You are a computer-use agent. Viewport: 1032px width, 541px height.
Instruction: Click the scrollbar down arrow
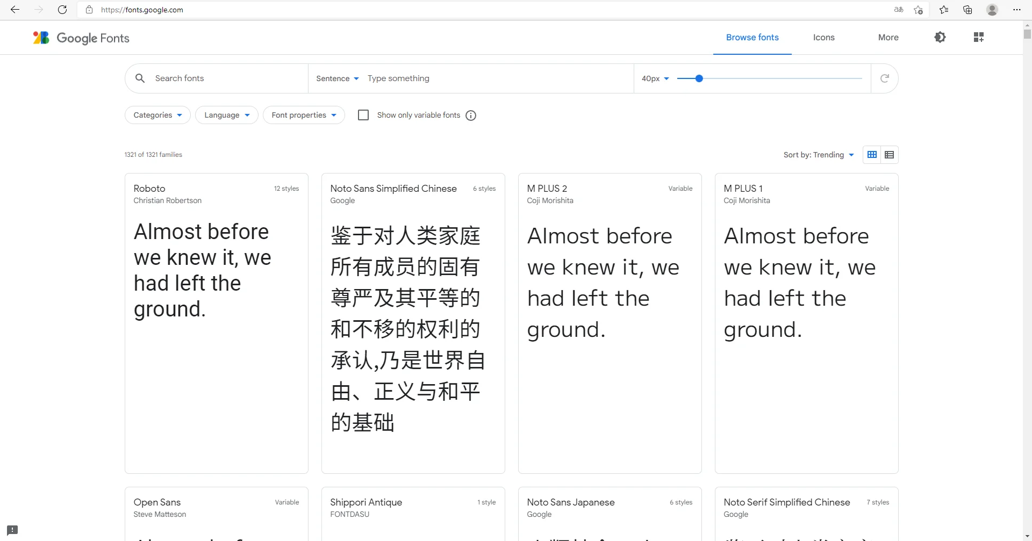tap(1027, 536)
